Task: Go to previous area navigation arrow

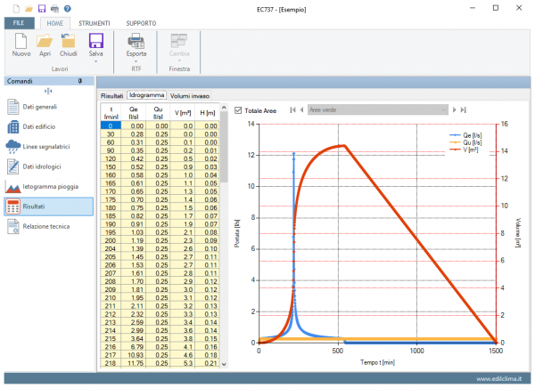Action: 301,110
